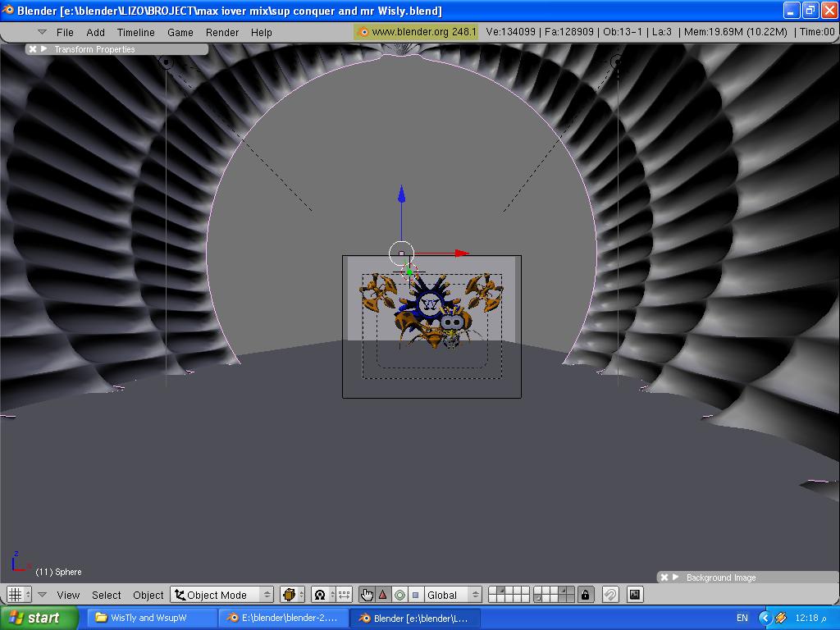Close the Background Image panel

point(664,577)
